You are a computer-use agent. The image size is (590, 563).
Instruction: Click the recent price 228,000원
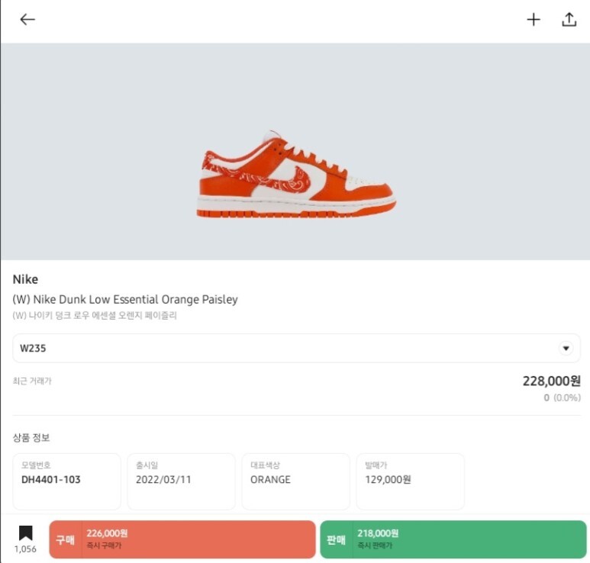[551, 381]
